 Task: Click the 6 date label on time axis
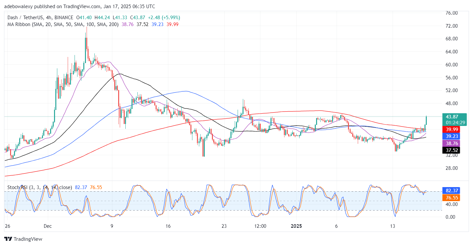tap(337, 225)
